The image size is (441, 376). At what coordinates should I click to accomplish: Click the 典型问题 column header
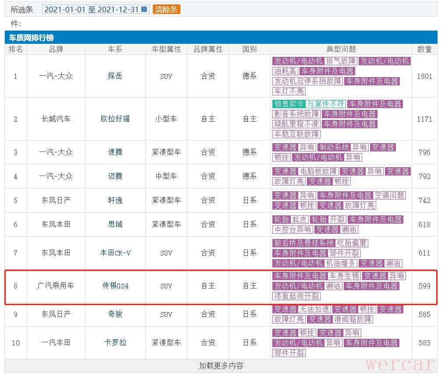click(341, 49)
